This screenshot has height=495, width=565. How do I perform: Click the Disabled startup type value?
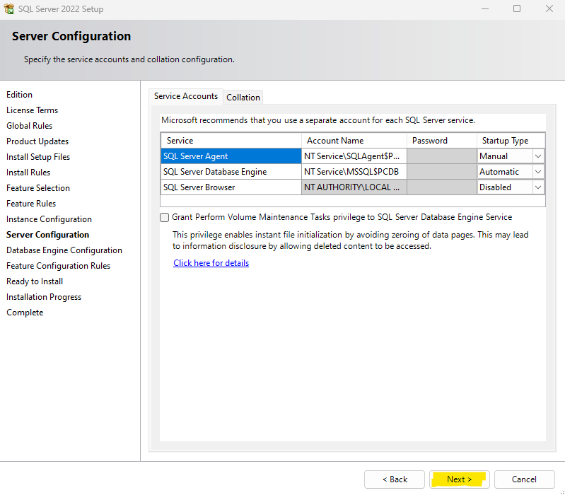point(495,187)
